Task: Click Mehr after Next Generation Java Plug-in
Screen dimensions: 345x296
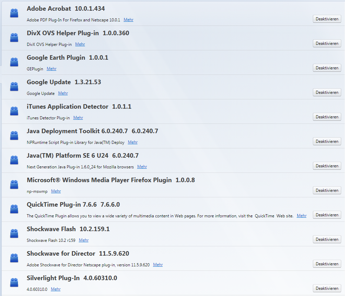Action: coord(142,167)
